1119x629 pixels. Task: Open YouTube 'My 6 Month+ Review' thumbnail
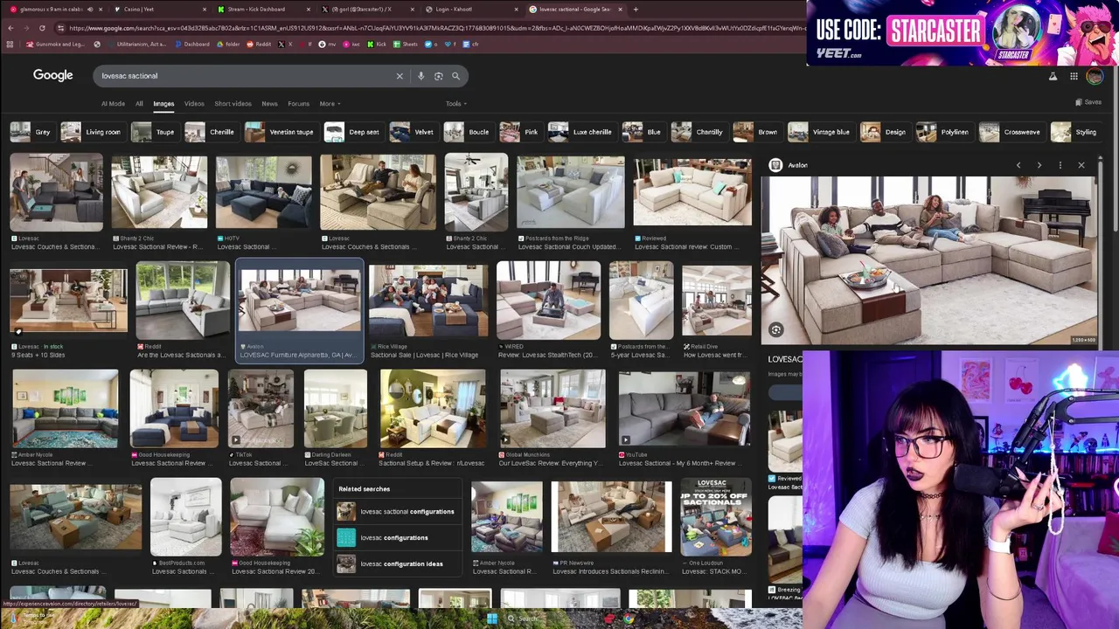pyautogui.click(x=685, y=409)
